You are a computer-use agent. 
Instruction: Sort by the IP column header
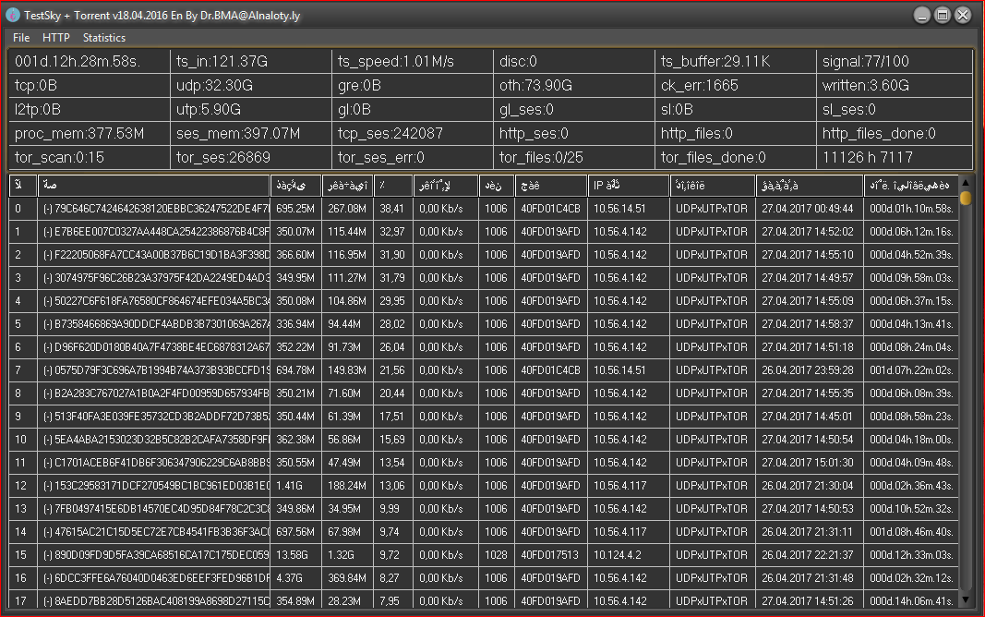pyautogui.click(x=628, y=186)
